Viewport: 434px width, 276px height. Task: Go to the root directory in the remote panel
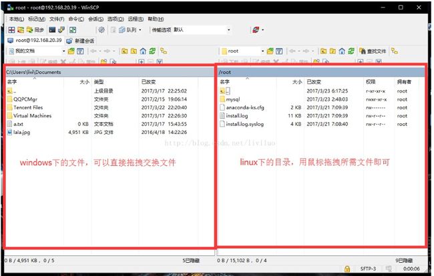333,51
